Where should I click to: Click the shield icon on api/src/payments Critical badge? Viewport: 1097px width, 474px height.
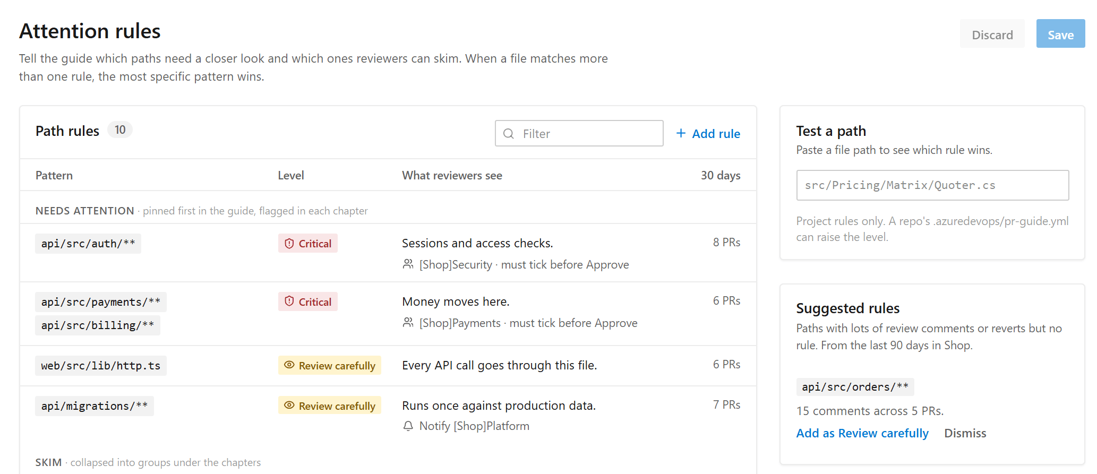pyautogui.click(x=289, y=301)
